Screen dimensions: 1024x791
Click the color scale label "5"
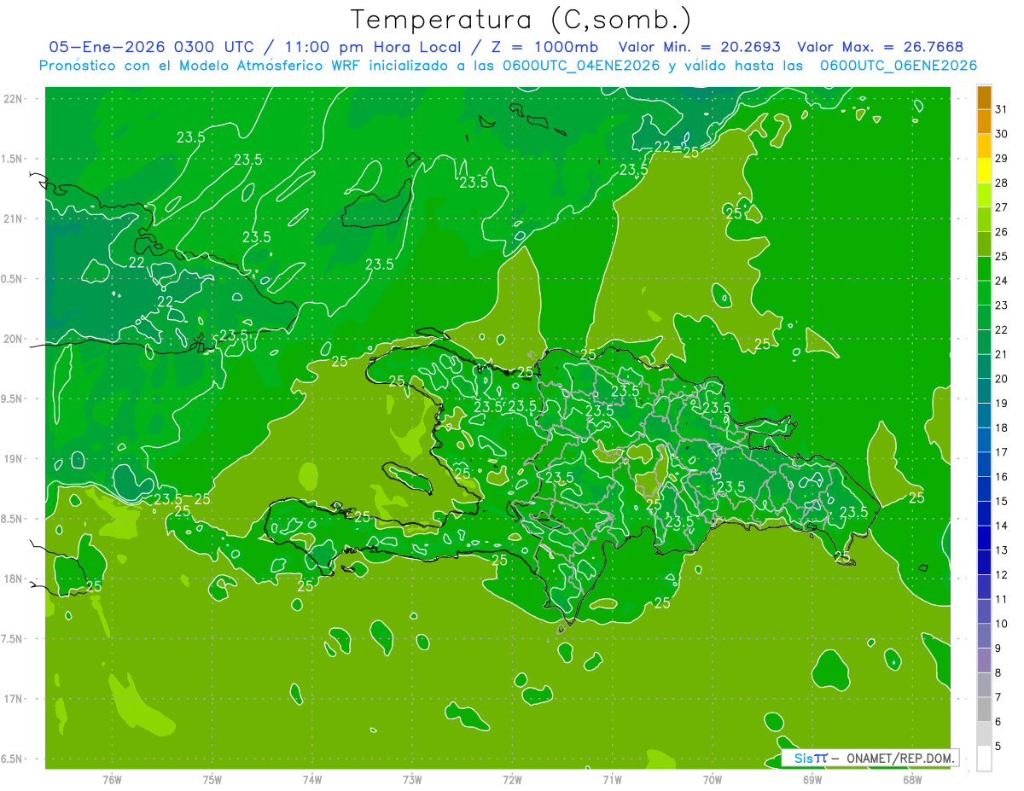click(999, 747)
